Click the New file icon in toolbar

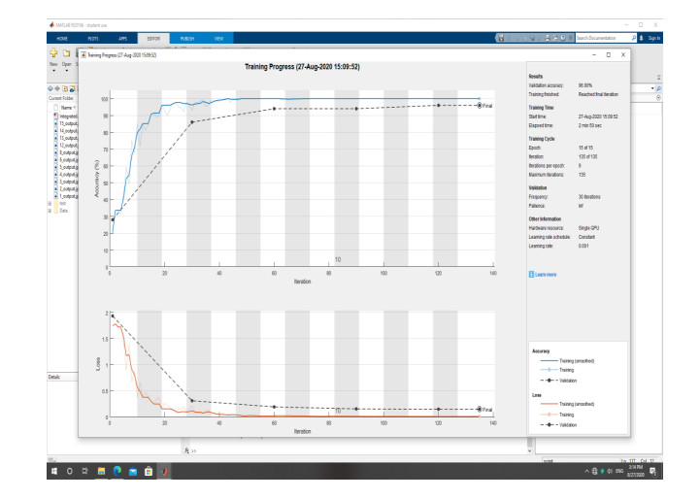tap(53, 55)
